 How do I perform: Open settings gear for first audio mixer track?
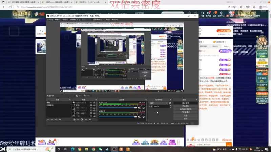[143, 108]
